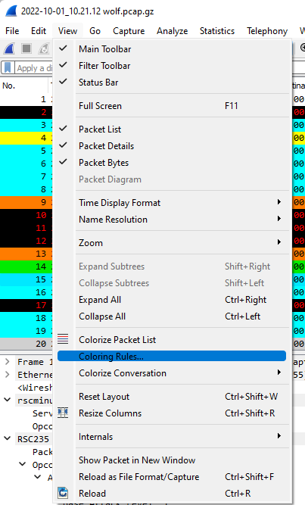Click the stop capture square icon

point(26,49)
